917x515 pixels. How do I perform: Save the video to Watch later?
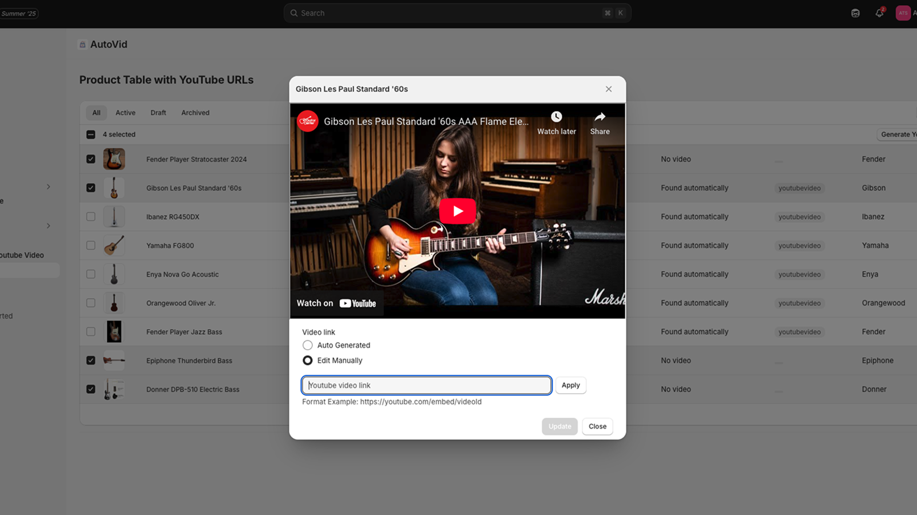pyautogui.click(x=556, y=121)
